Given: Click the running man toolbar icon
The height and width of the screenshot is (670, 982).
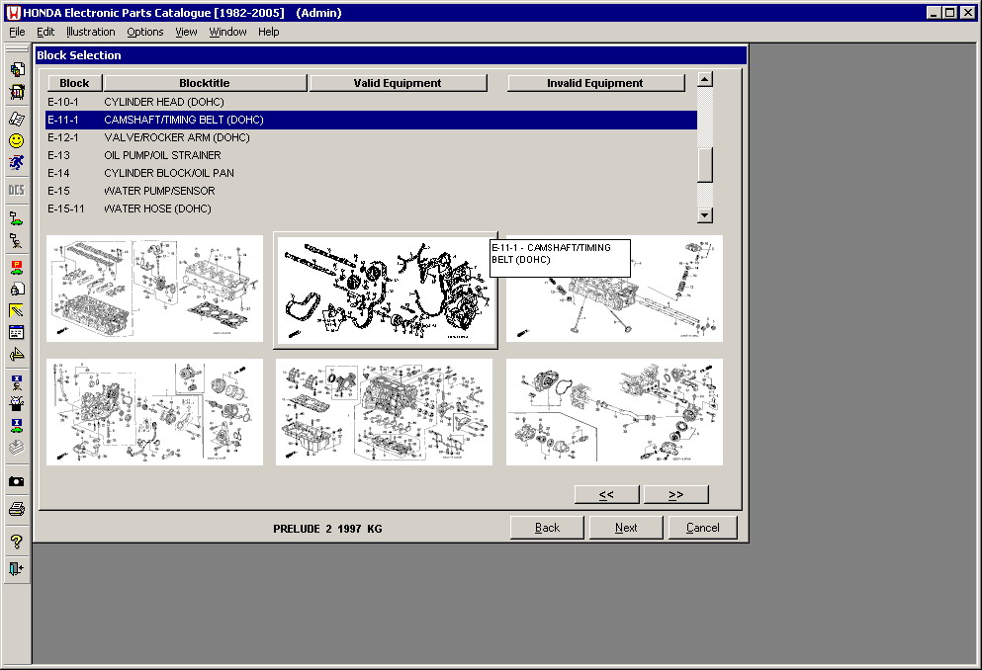Looking at the screenshot, I should [16, 163].
